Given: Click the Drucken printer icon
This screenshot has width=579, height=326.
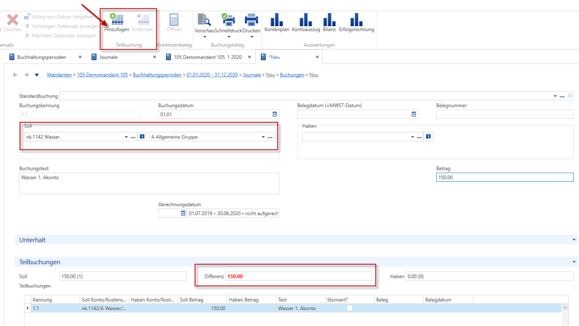Looking at the screenshot, I should [252, 20].
